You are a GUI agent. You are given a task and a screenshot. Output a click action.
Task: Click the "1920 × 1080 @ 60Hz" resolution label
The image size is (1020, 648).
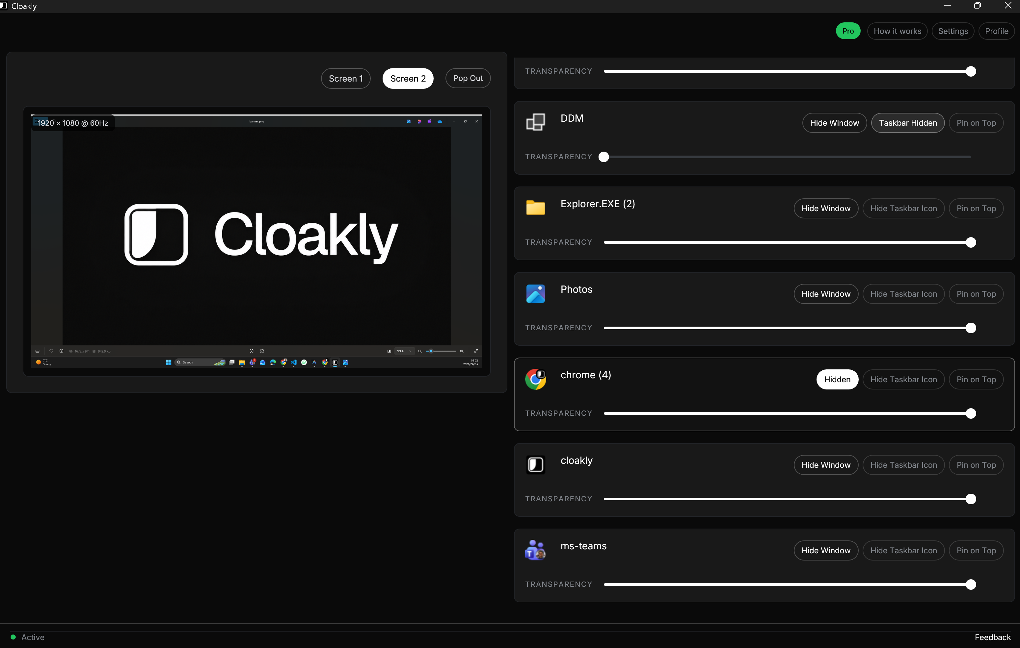tap(73, 123)
